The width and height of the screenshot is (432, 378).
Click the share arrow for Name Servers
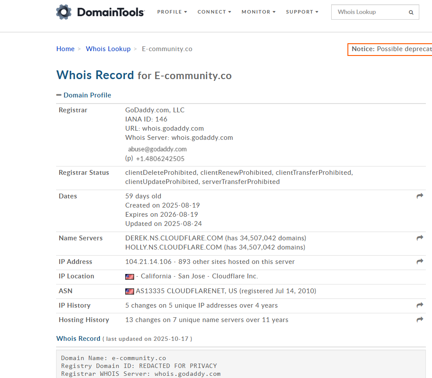click(420, 237)
